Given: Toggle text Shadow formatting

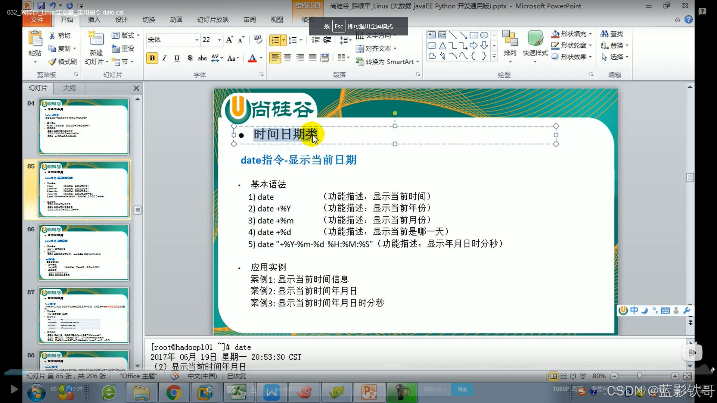Looking at the screenshot, I should click(190, 58).
